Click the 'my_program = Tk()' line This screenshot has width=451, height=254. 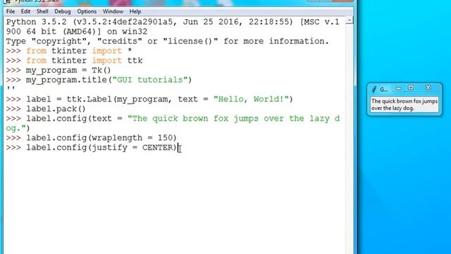(68, 71)
